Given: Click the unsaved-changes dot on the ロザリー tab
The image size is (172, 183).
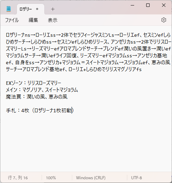Looking at the screenshot, I should (37, 9).
